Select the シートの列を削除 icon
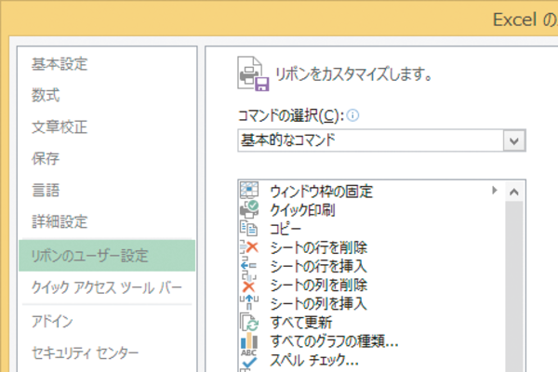Screen dimensions: 558x372 click(248, 284)
